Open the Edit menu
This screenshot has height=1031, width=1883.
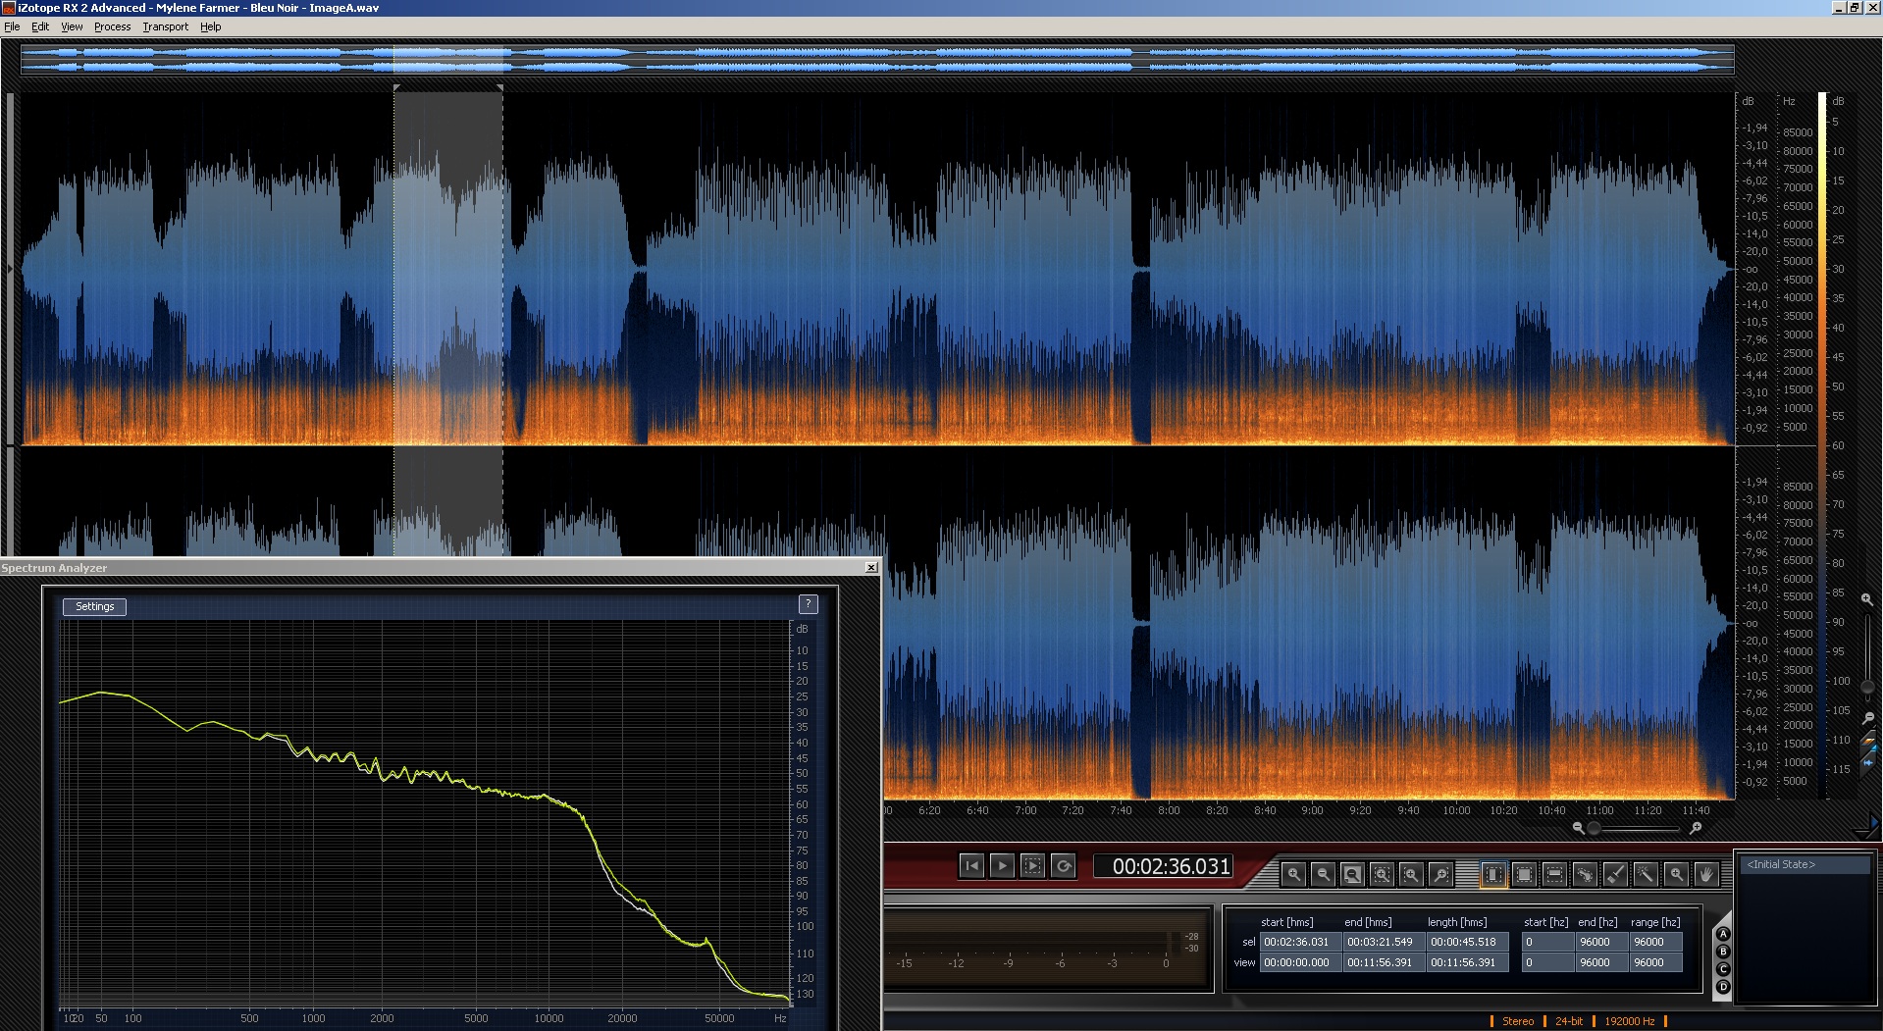tap(40, 26)
